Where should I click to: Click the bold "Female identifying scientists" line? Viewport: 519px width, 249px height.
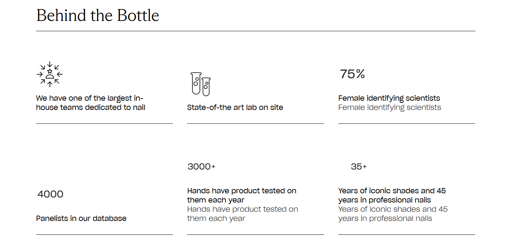[x=389, y=98]
